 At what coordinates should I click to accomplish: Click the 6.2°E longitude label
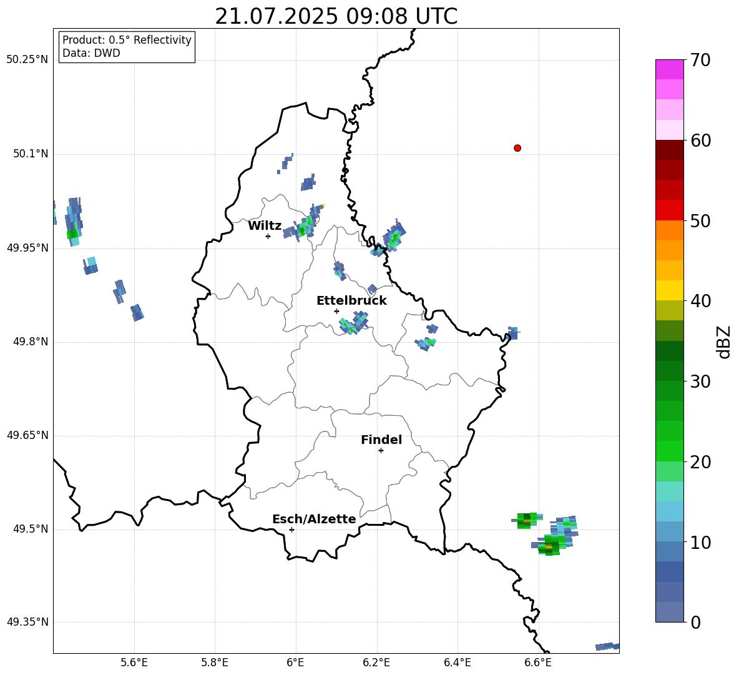click(376, 663)
